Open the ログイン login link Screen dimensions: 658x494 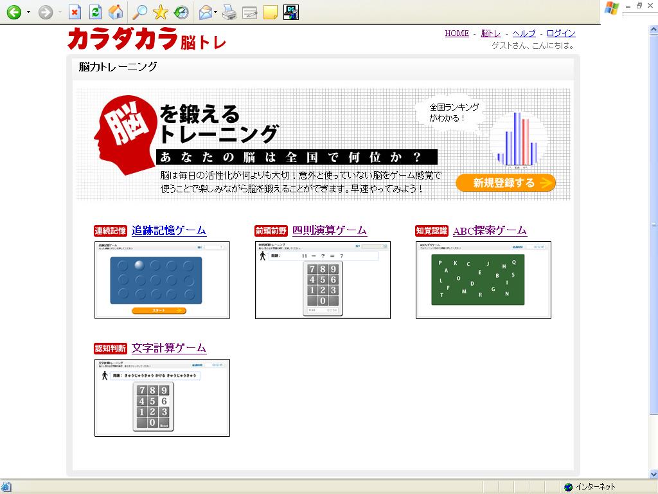560,33
